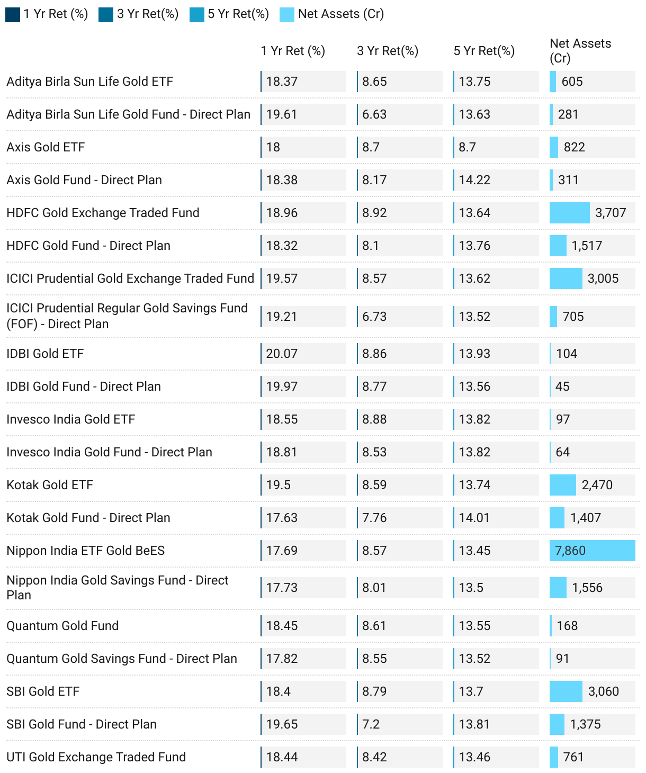Viewport: 646px width, 773px height.
Task: Click the 5 Yr Ret(%) legend swatch
Action: [197, 14]
